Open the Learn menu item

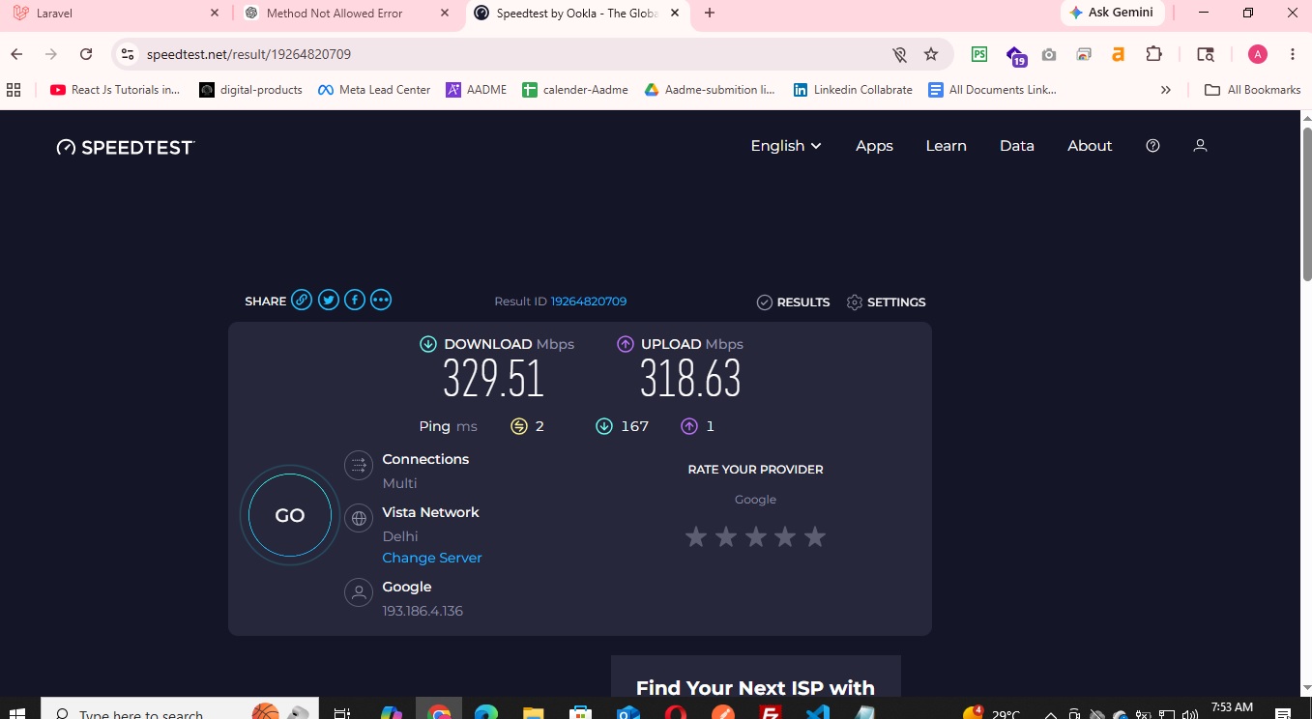946,146
